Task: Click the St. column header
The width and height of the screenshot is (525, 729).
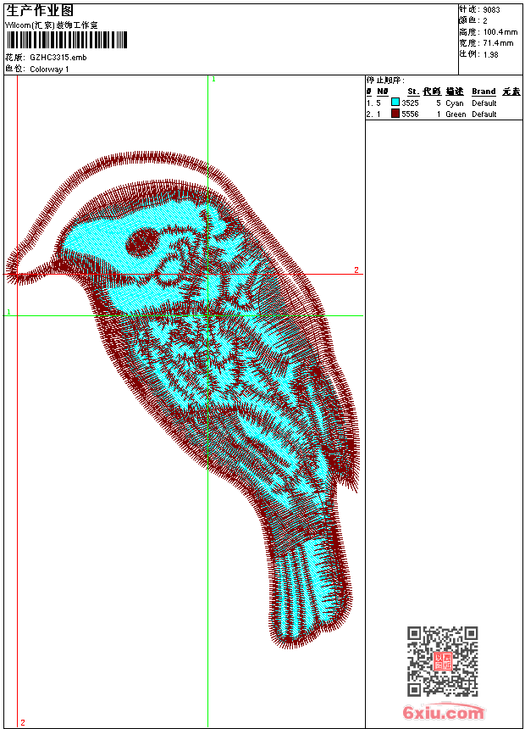Action: pyautogui.click(x=412, y=92)
